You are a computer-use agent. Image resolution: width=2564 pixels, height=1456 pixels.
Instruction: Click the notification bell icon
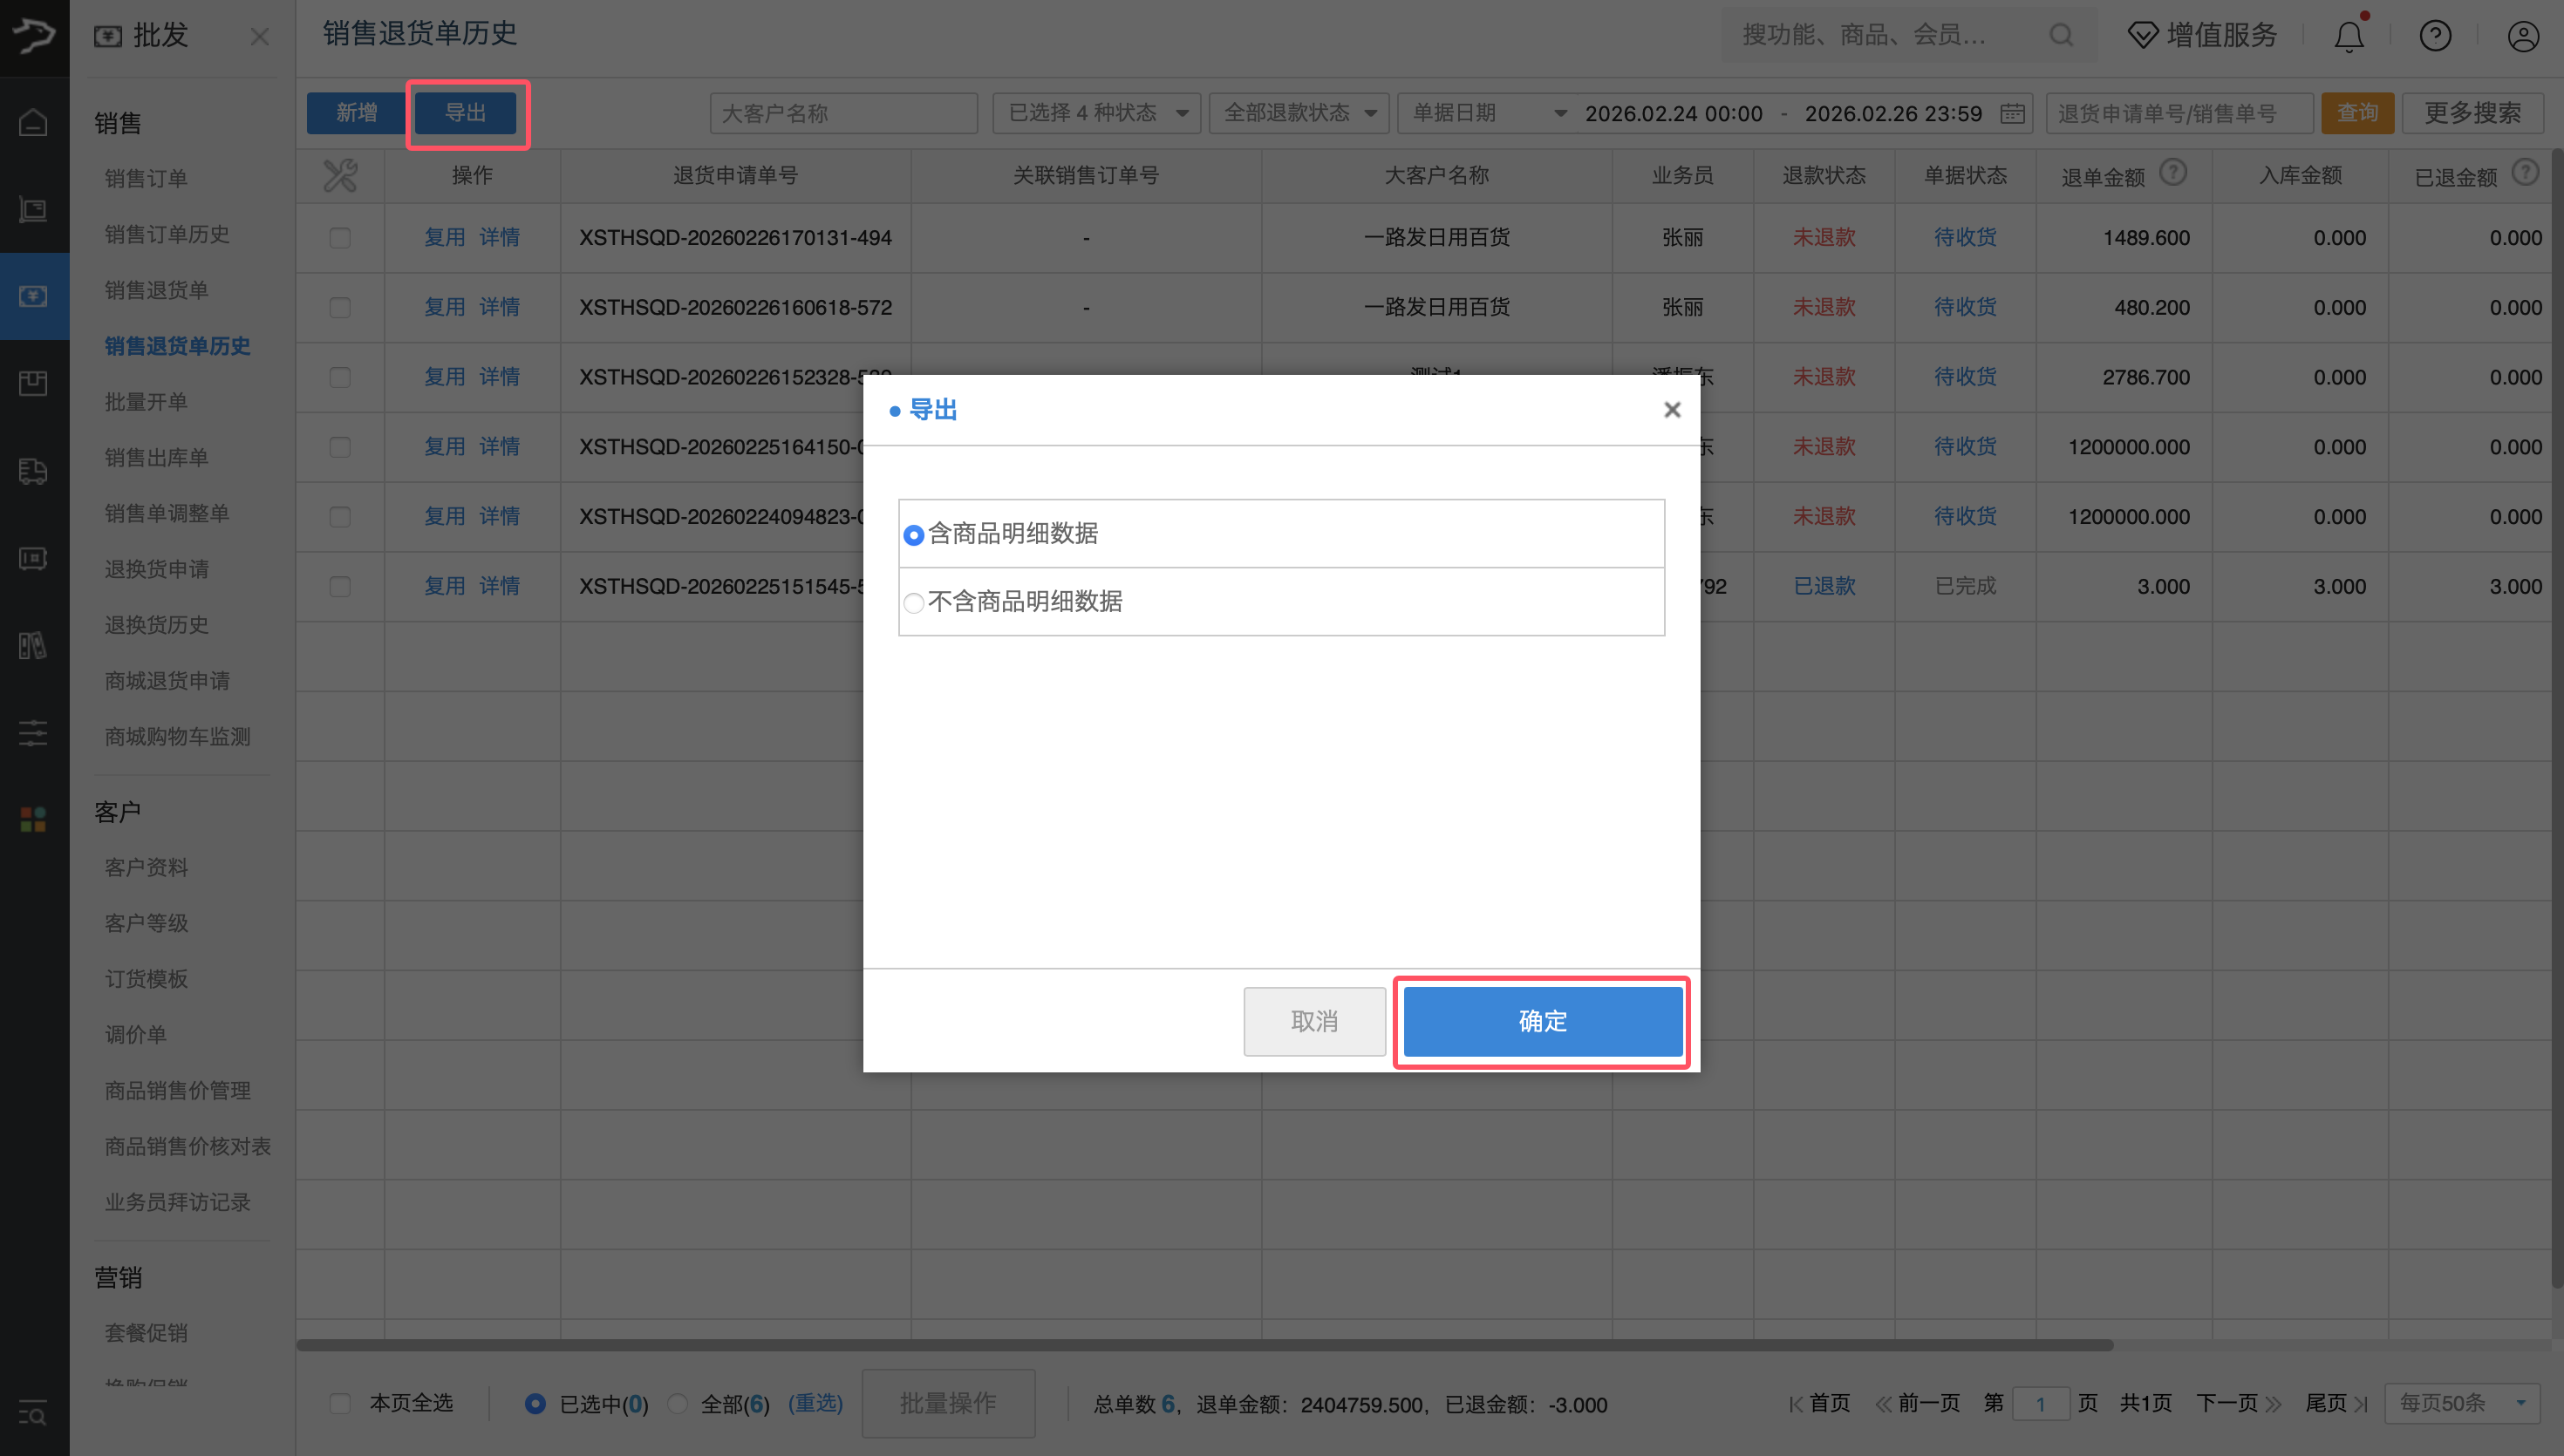2348,37
